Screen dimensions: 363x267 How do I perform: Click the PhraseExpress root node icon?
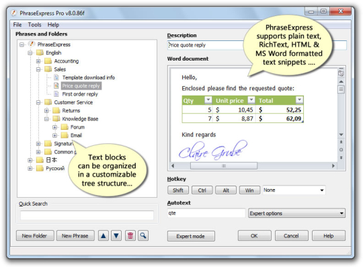31,44
